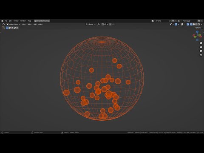Select the tweak tool icon
The image size is (204, 153).
pos(3,28)
